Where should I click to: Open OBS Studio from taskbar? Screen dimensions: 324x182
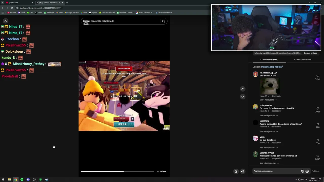[x=34, y=179]
